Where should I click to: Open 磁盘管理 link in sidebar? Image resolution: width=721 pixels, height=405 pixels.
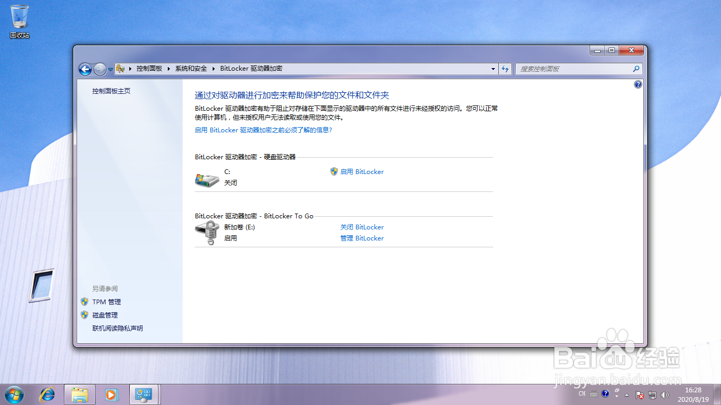click(x=105, y=315)
